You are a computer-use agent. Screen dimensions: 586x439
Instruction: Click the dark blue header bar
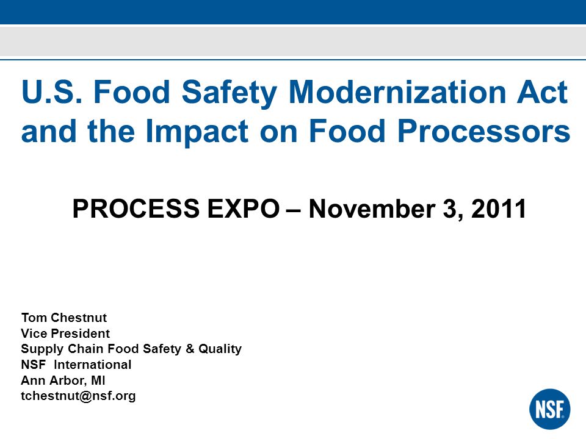293,12
